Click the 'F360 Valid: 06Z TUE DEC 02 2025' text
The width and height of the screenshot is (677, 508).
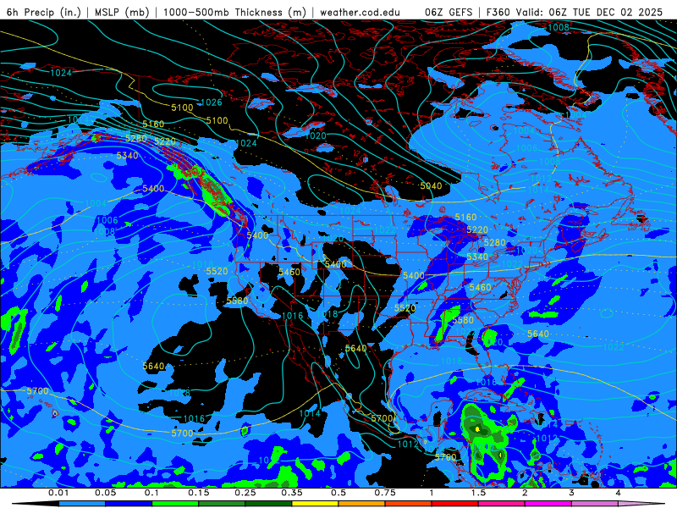[575, 12]
